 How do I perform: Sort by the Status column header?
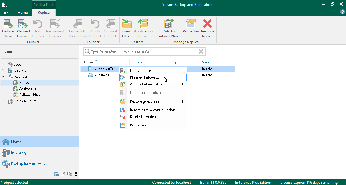[207, 62]
